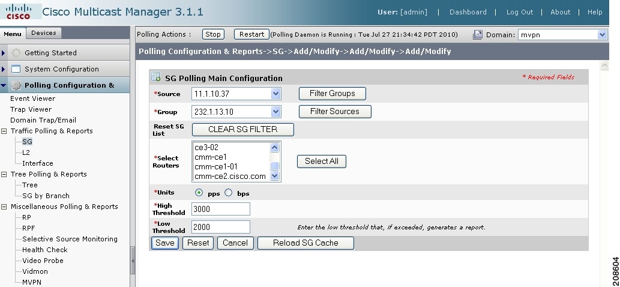The image size is (620, 287).
Task: Select cmm-ce1-01 in router list
Action: (216, 167)
